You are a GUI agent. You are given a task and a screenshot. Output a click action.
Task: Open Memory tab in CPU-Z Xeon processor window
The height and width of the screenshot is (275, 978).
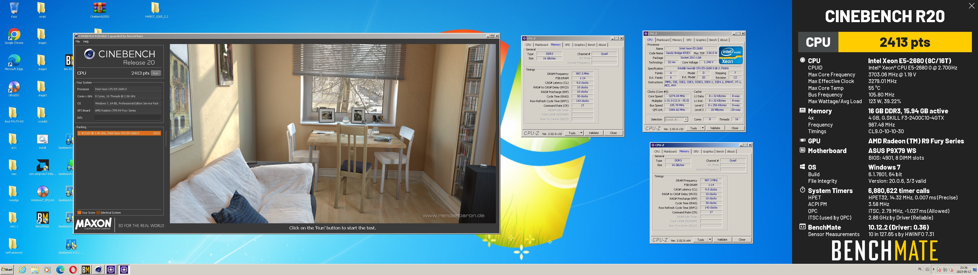[x=677, y=40]
